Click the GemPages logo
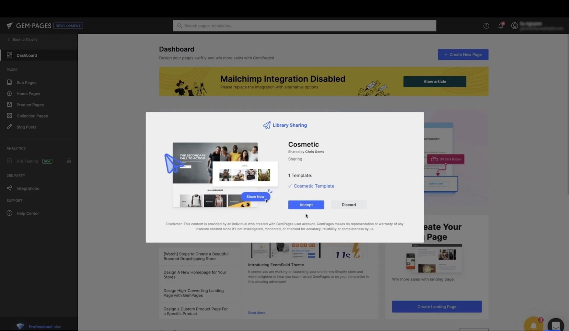The image size is (569, 331). [28, 26]
